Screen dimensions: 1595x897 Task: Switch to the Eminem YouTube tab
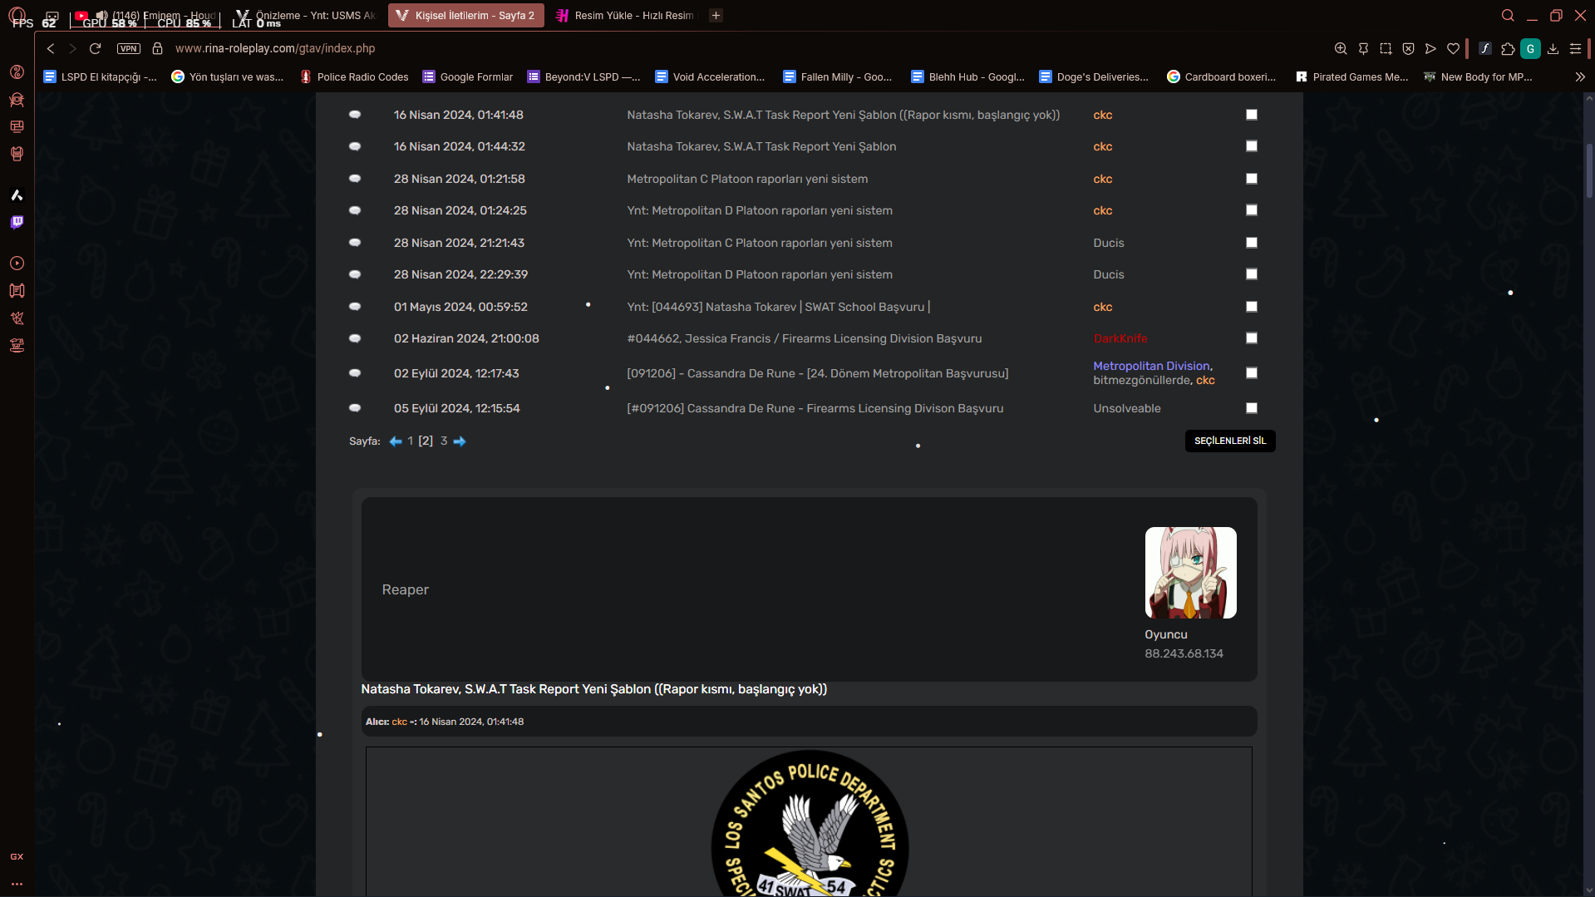tap(146, 15)
